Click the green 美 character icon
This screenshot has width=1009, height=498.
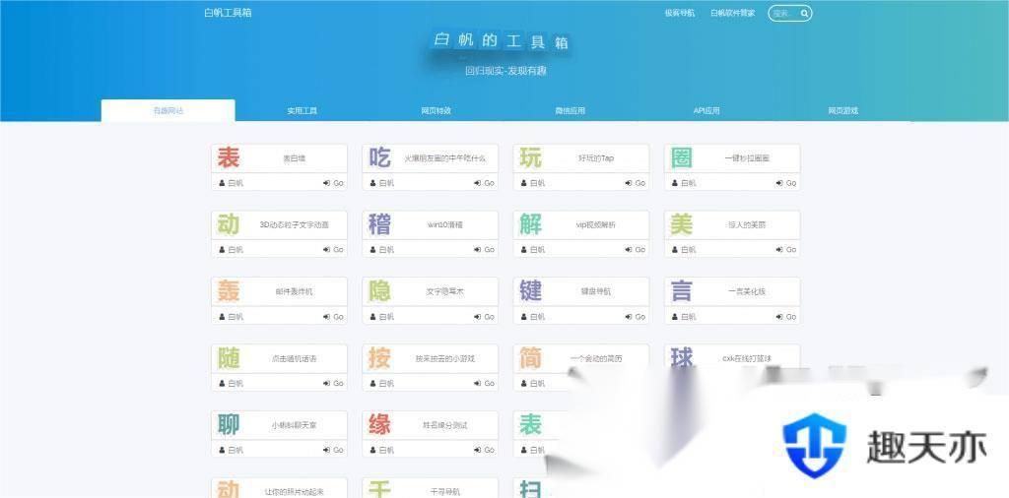point(682,225)
